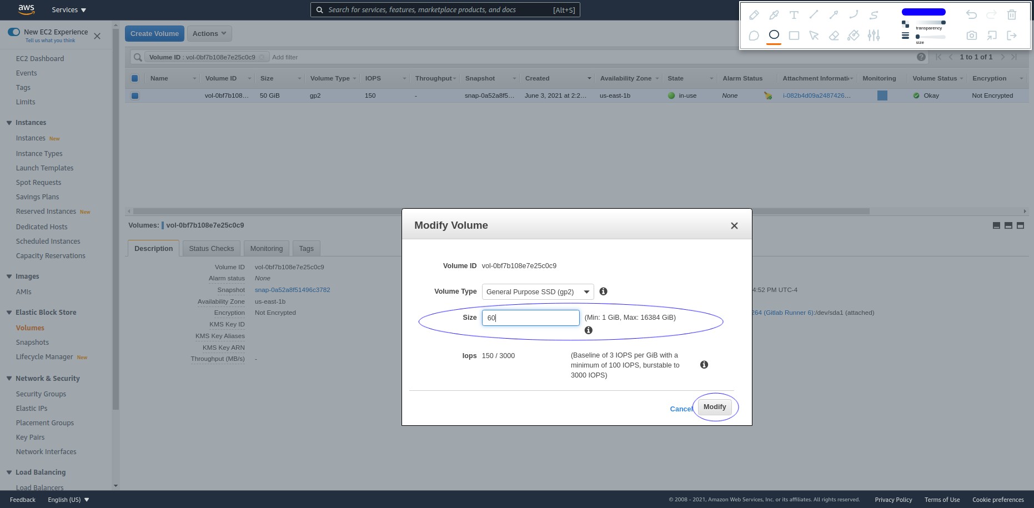Open the Volume Type select box
Image resolution: width=1034 pixels, height=508 pixels.
click(538, 291)
